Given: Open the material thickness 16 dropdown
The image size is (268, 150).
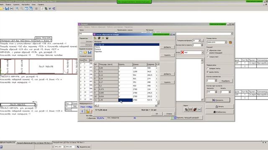Looking at the screenshot, I should pos(199,40).
